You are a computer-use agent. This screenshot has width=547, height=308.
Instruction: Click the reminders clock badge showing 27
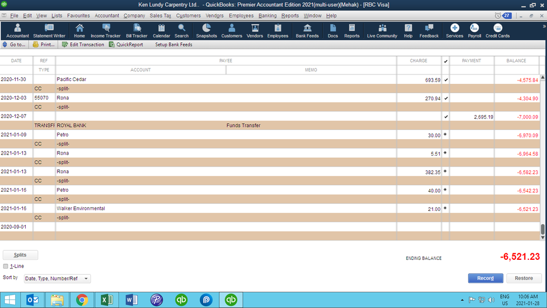point(503,16)
